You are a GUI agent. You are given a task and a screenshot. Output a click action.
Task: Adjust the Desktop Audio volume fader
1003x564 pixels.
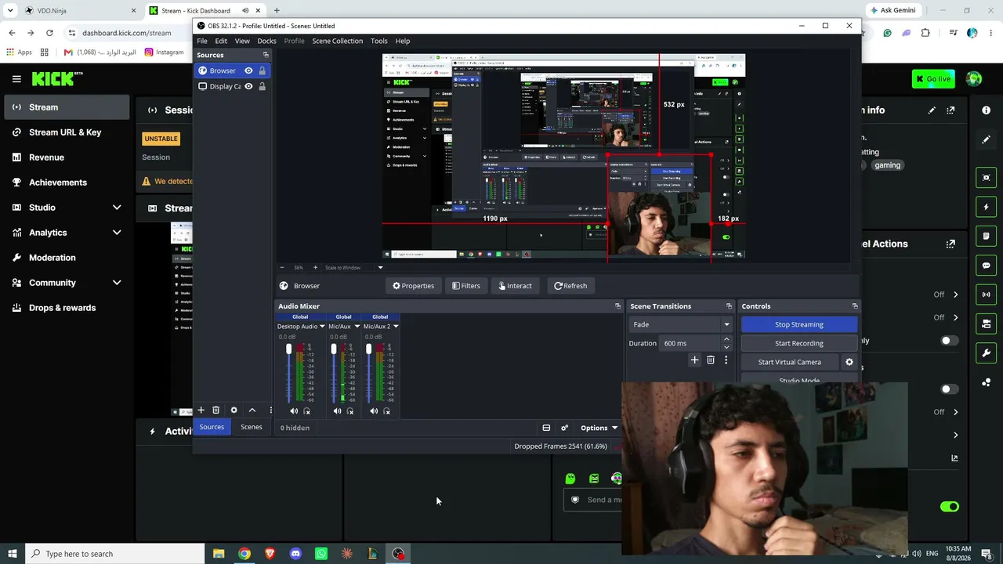pos(288,349)
